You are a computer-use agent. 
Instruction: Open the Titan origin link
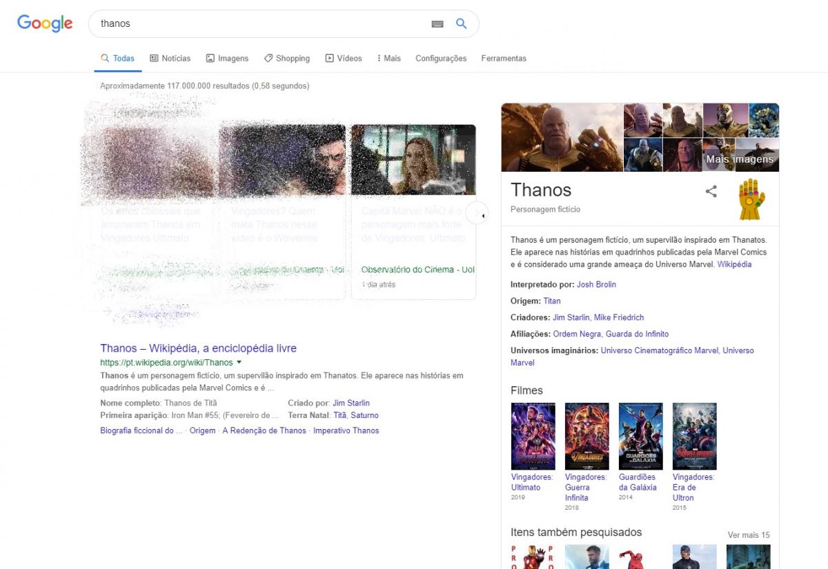tap(552, 301)
